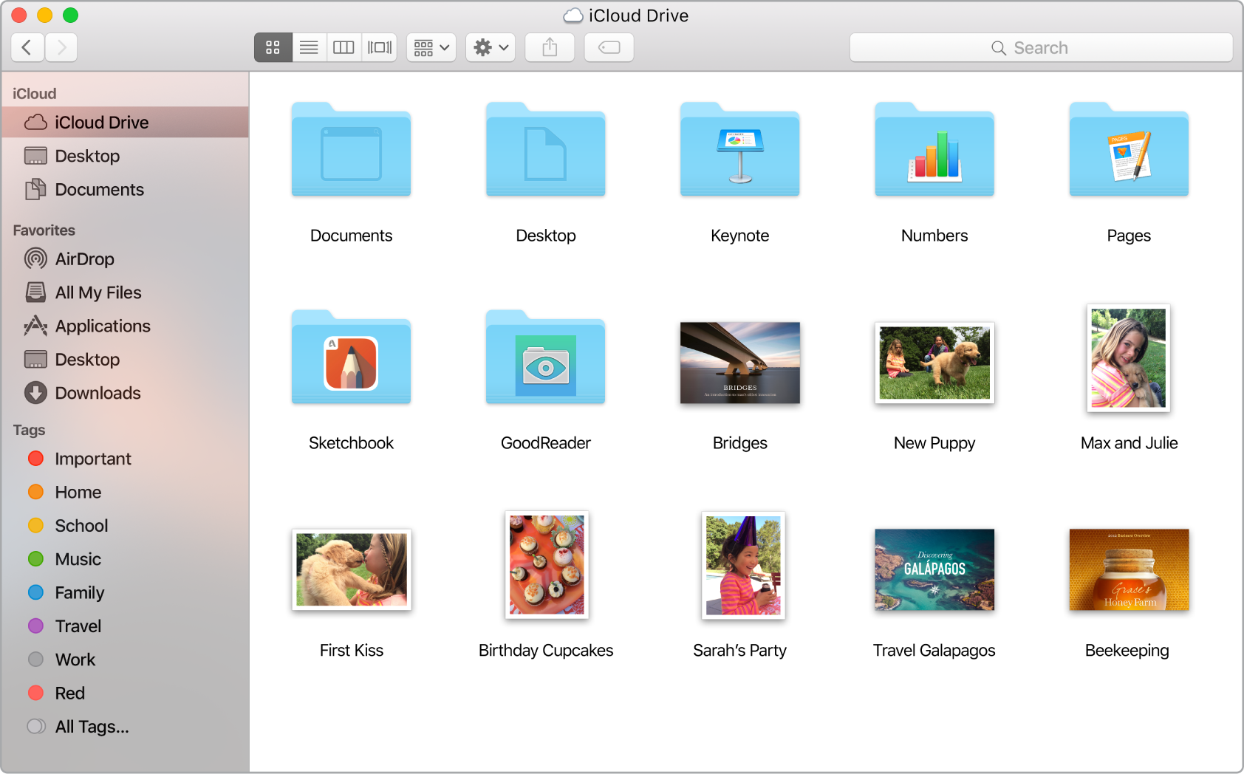Screen dimensions: 1244x774
Task: Select the Pages folder icon
Action: click(x=1129, y=150)
